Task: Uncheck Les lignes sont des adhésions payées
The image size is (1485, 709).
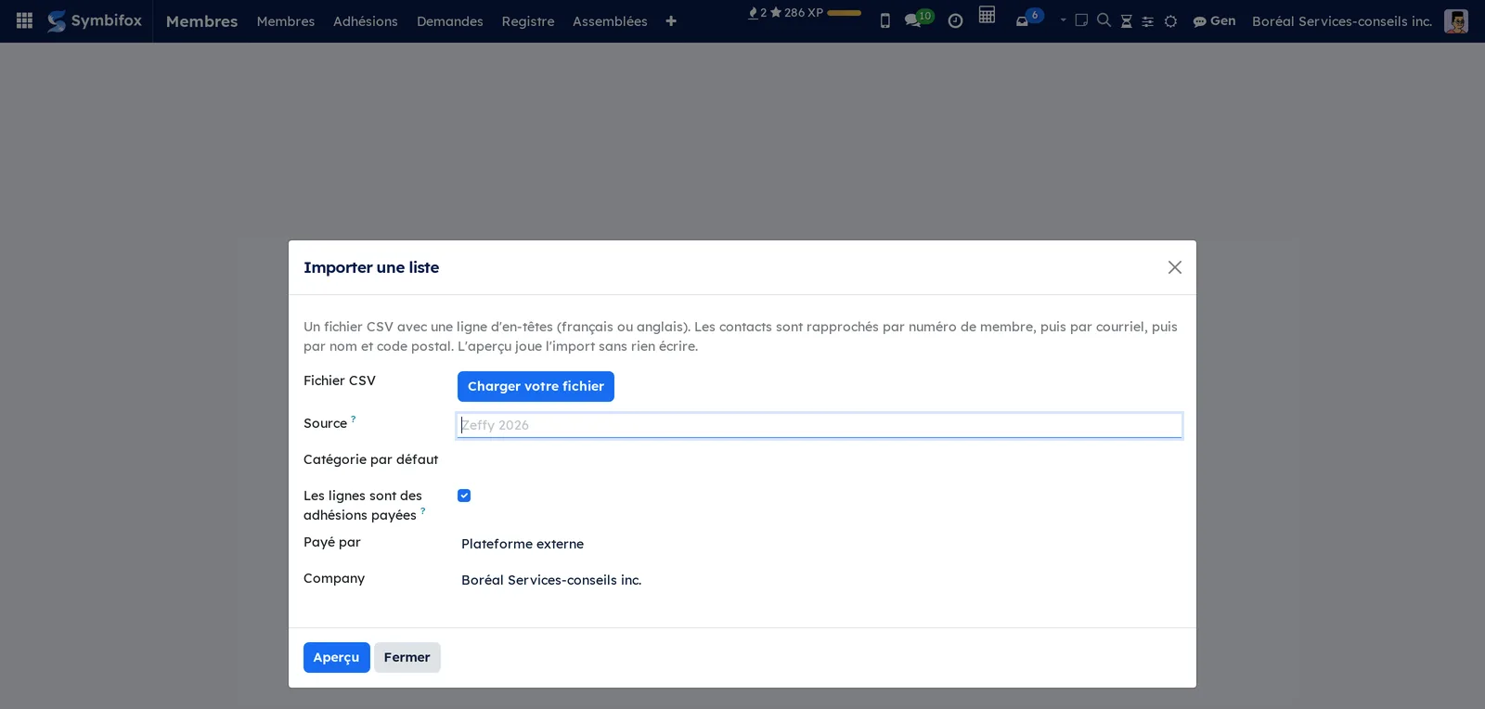Action: point(464,496)
